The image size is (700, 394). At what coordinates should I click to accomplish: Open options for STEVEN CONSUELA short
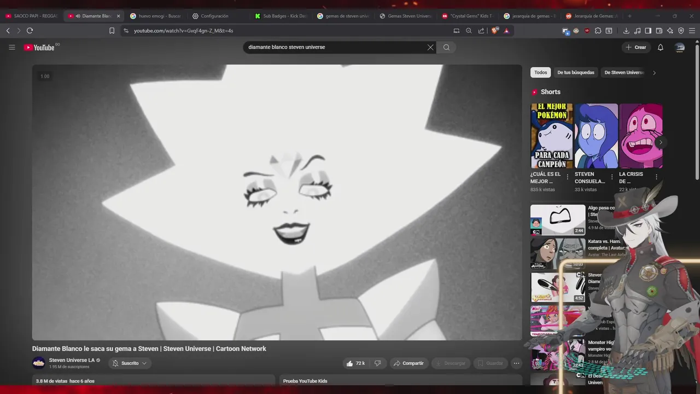[x=612, y=177]
